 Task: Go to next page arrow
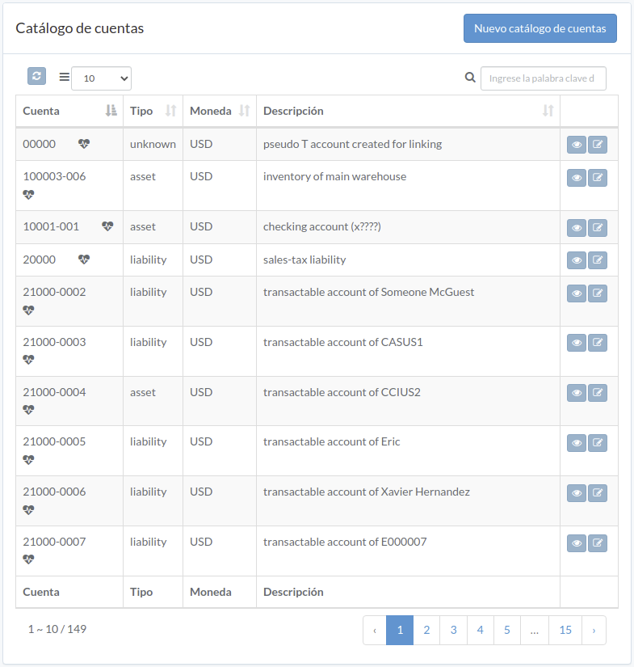tap(594, 630)
